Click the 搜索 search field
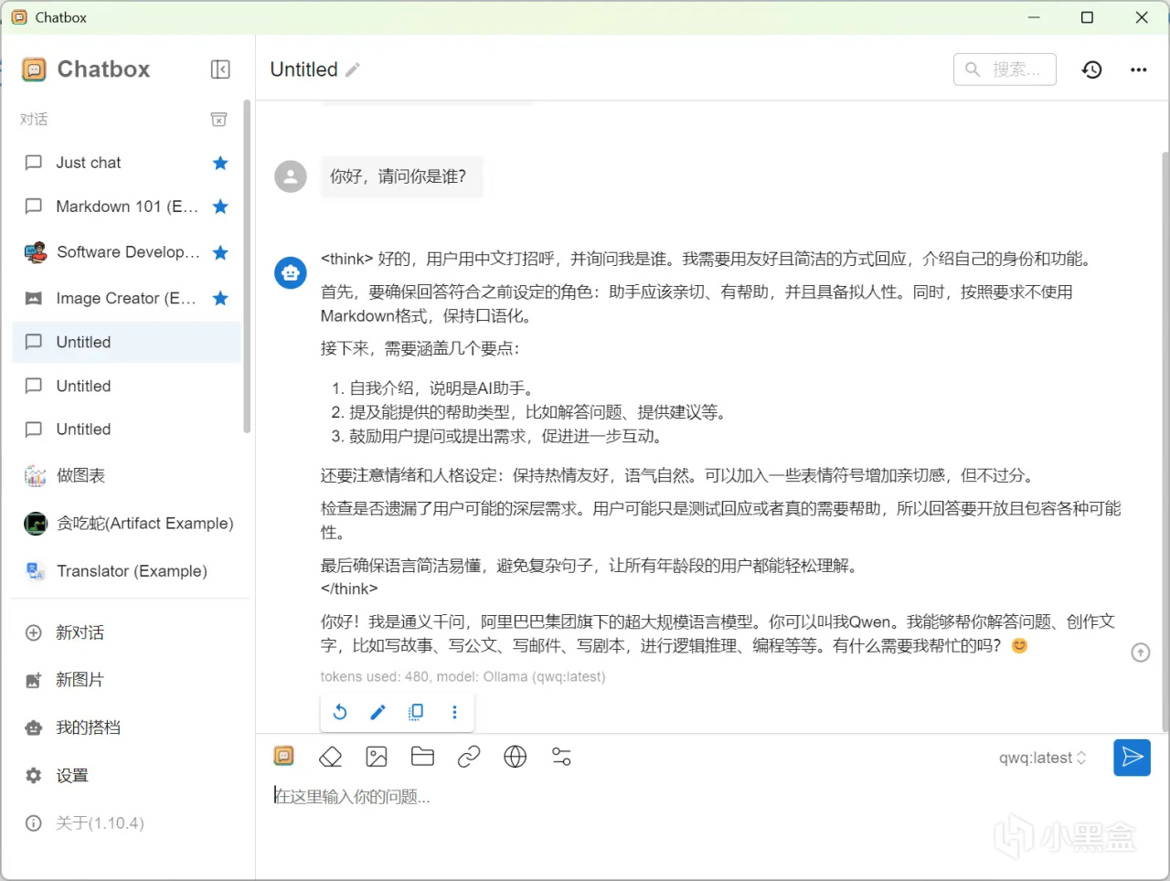The width and height of the screenshot is (1170, 881). pos(1005,69)
